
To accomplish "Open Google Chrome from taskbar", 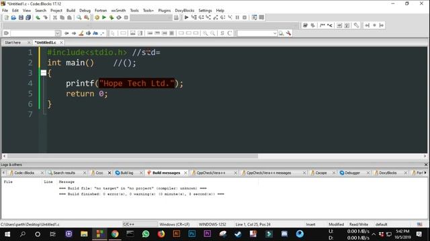I will point(115,234).
